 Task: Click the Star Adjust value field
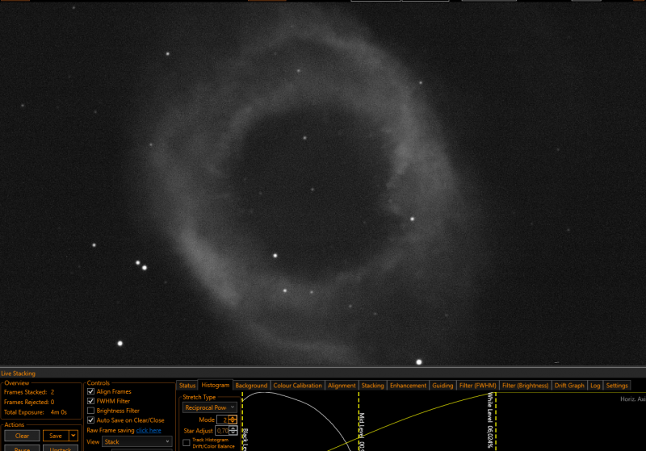[x=222, y=430]
